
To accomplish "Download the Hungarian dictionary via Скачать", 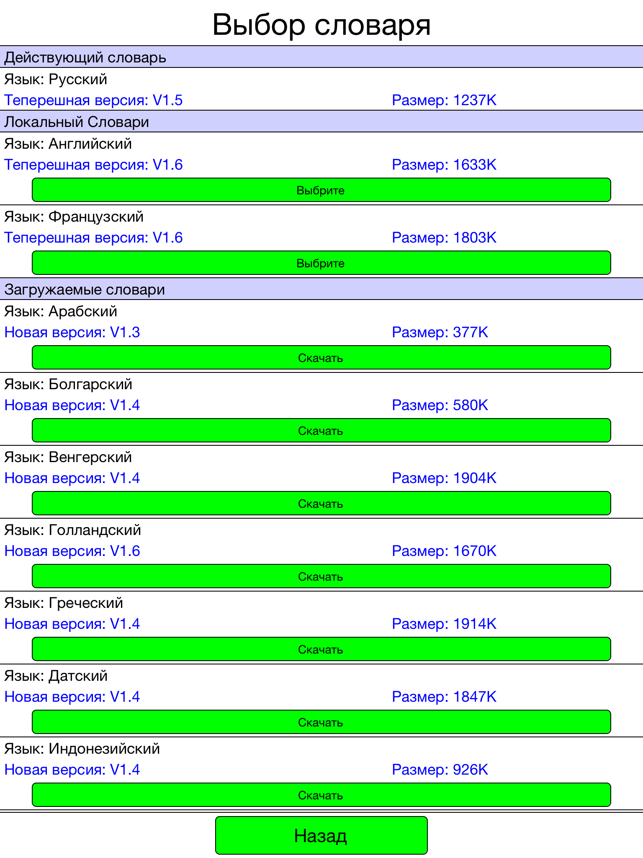I will click(x=321, y=503).
